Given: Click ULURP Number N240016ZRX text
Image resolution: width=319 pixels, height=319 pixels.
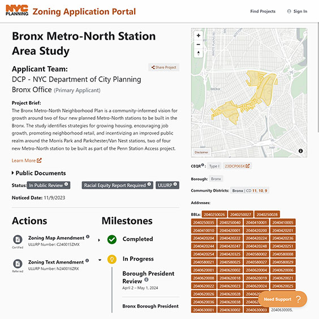Looking at the screenshot, I should tap(53, 269).
